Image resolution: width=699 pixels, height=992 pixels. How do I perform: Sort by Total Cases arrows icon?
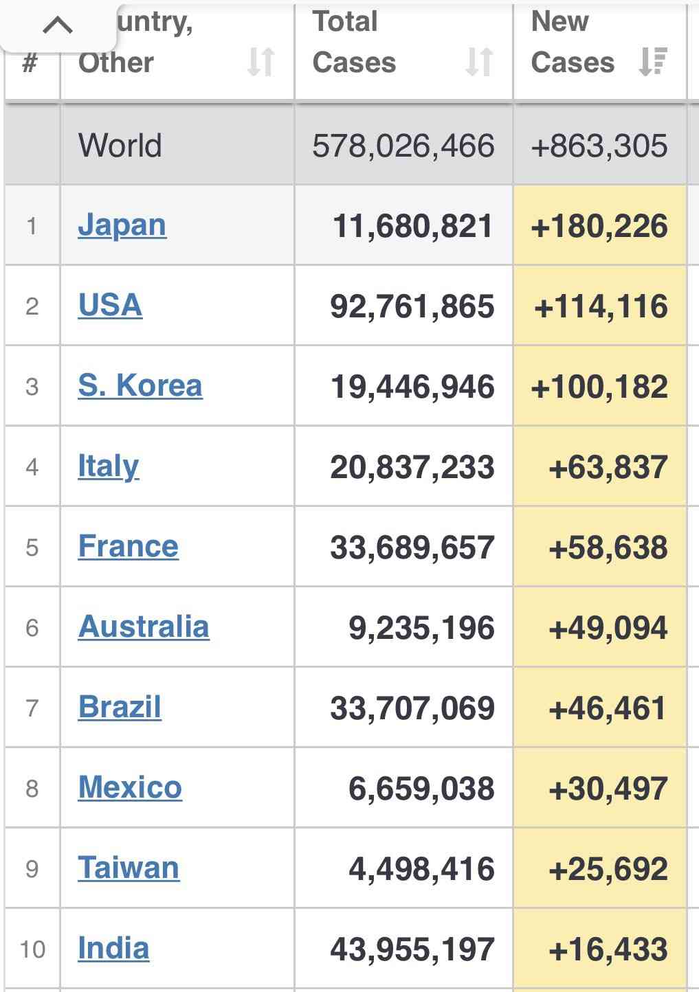[x=479, y=63]
